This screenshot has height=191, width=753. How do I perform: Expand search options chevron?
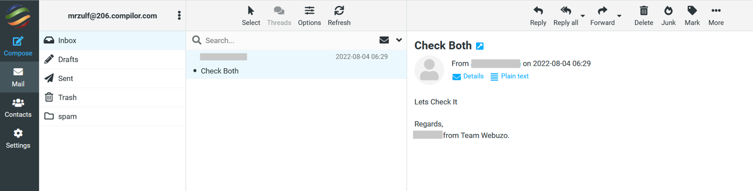pyautogui.click(x=399, y=40)
